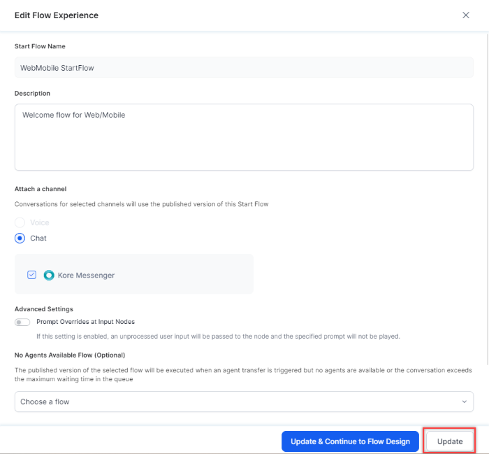Select the Voice radio button
This screenshot has width=489, height=454.
point(20,222)
